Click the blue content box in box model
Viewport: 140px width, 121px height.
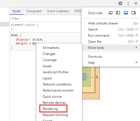pos(84,77)
